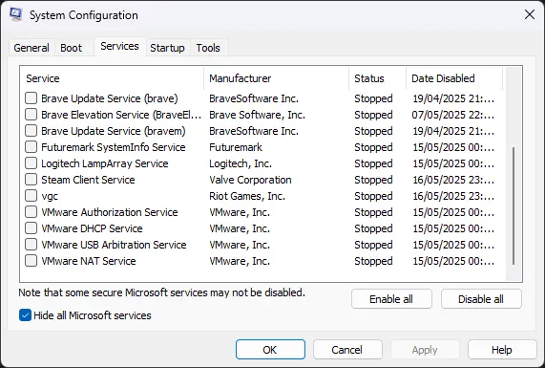
Task: Click Stopped status in Futuremark SystemInfo row
Action: click(373, 147)
